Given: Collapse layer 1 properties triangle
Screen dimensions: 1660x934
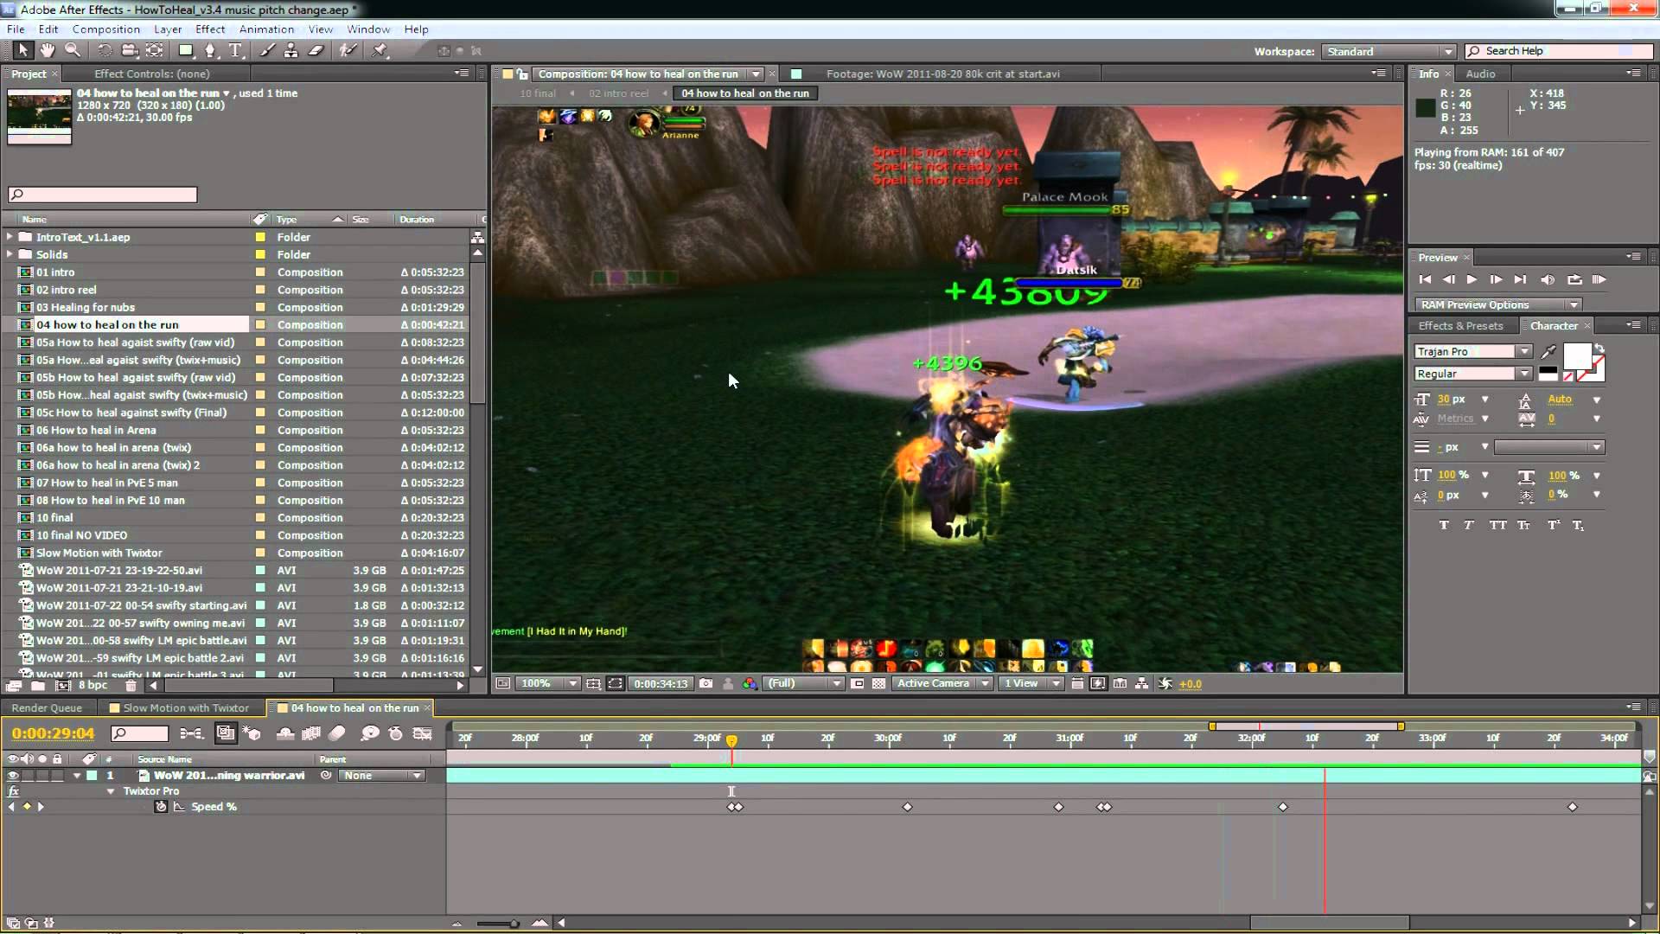Looking at the screenshot, I should pyautogui.click(x=77, y=776).
